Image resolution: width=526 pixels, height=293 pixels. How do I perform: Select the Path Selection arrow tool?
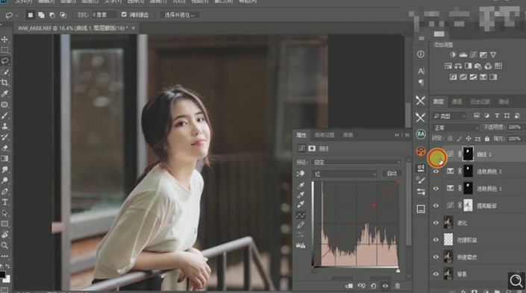[4, 213]
